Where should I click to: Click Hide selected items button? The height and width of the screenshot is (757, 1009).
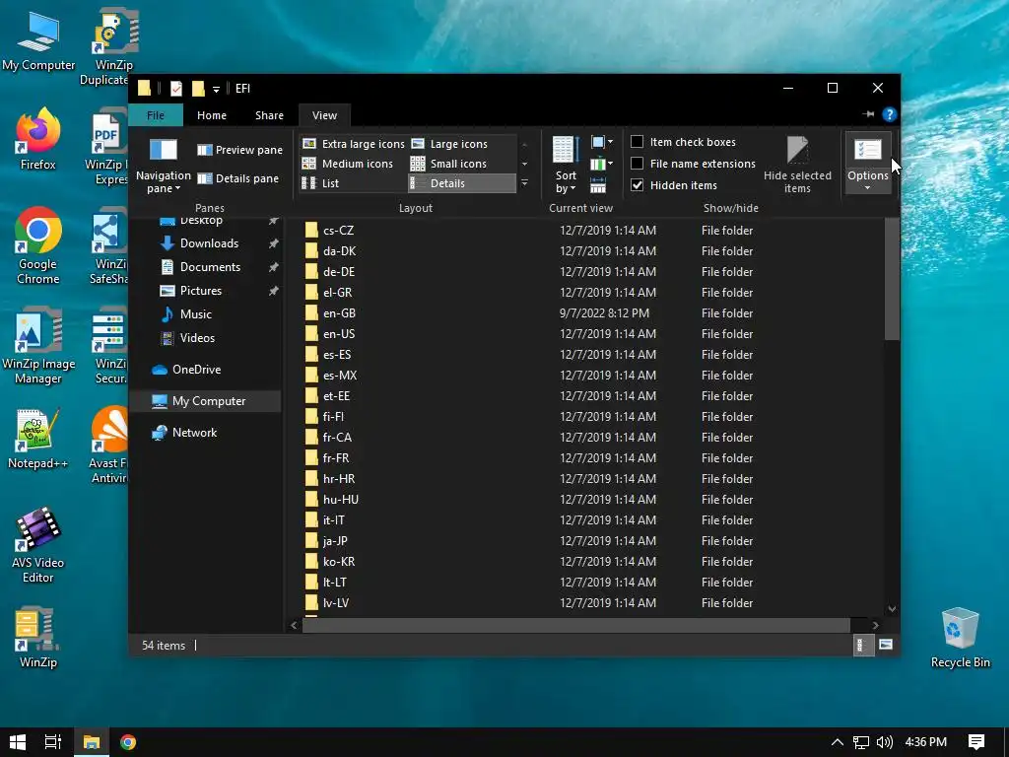[797, 165]
